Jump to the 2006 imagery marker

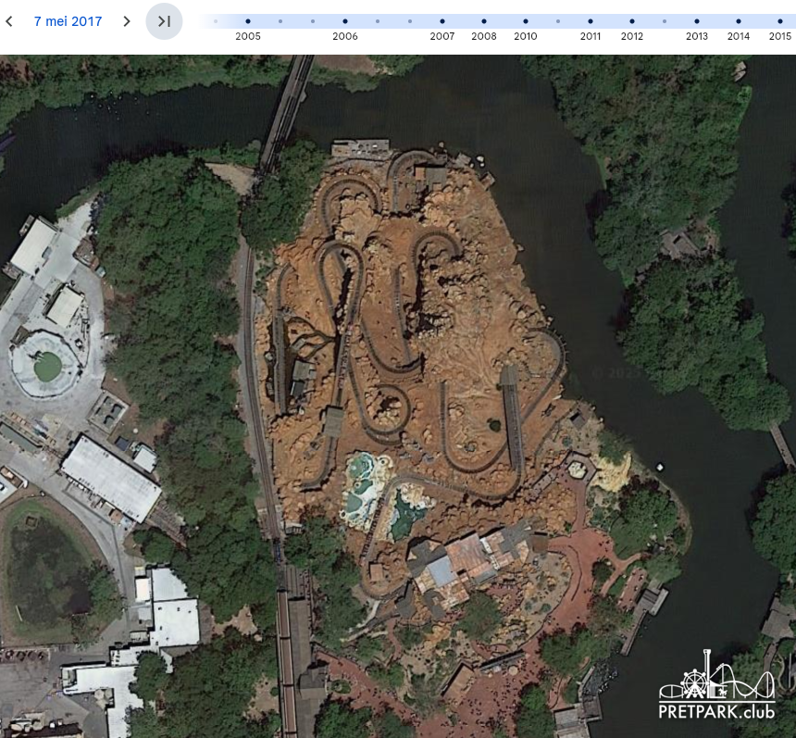click(345, 20)
